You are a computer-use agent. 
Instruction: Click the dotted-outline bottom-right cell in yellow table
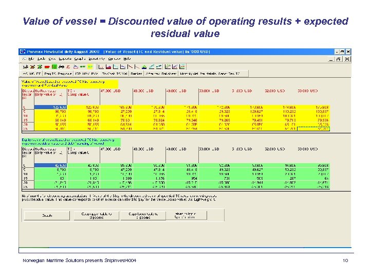313,129
